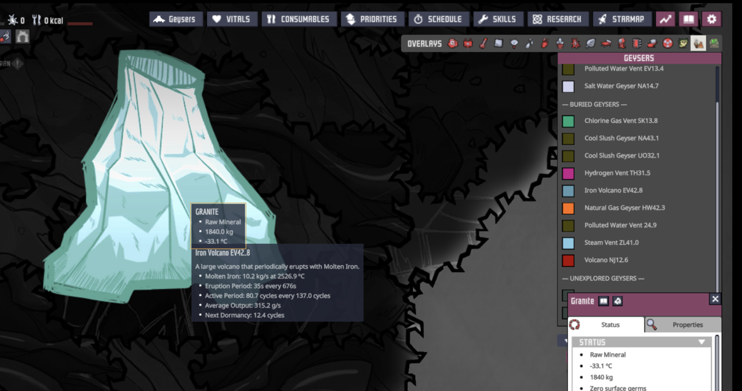Select Hydrogen Vent TH31.5 entry
This screenshot has width=742, height=391.
click(x=617, y=173)
